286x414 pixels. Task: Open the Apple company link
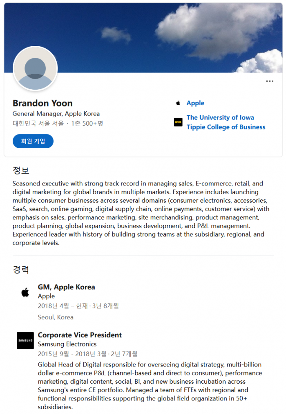[x=195, y=103]
